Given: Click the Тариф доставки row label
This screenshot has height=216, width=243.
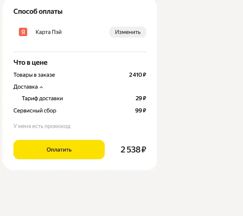Looking at the screenshot, I should pos(42,98).
